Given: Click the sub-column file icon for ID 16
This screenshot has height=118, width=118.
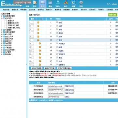Looking at the screenshot, I should [40, 58].
